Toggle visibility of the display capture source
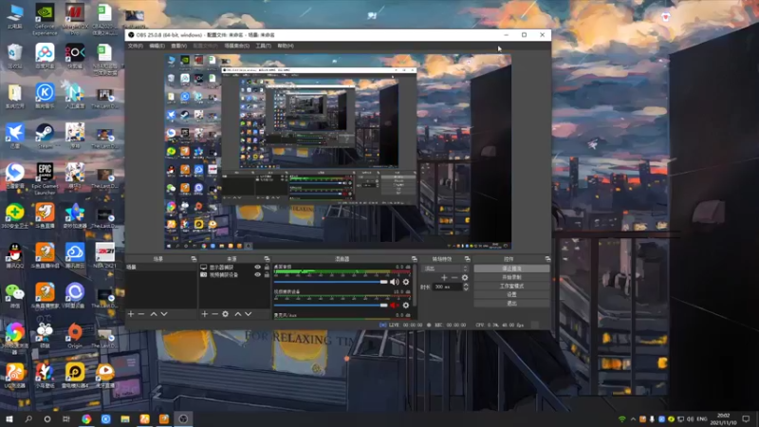Screen dimensions: 759x427 (257, 268)
